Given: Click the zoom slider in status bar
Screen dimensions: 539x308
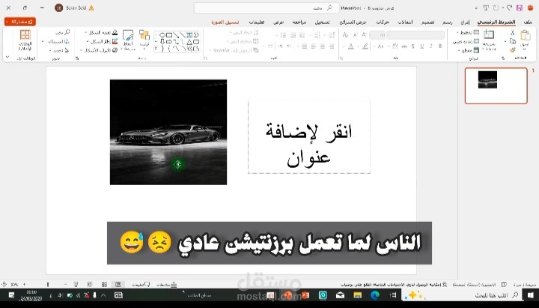Looking at the screenshot, I should point(48,285).
